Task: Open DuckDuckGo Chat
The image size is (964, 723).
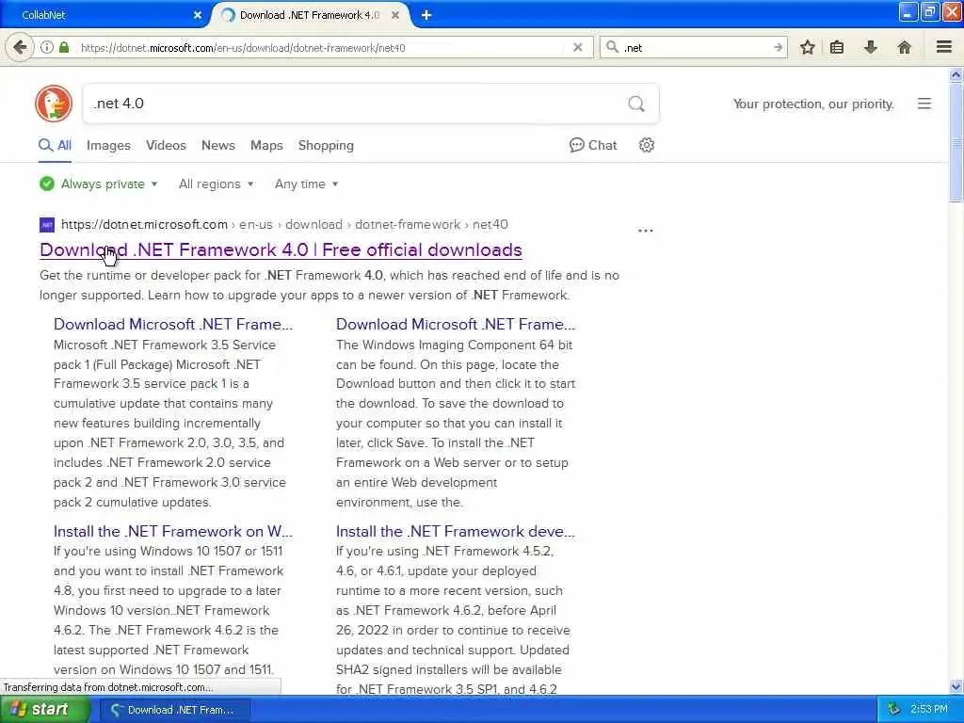Action: (x=593, y=145)
